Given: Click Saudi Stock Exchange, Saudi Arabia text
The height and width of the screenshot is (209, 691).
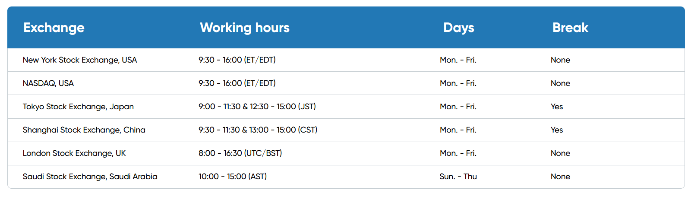Looking at the screenshot, I should click(90, 177).
